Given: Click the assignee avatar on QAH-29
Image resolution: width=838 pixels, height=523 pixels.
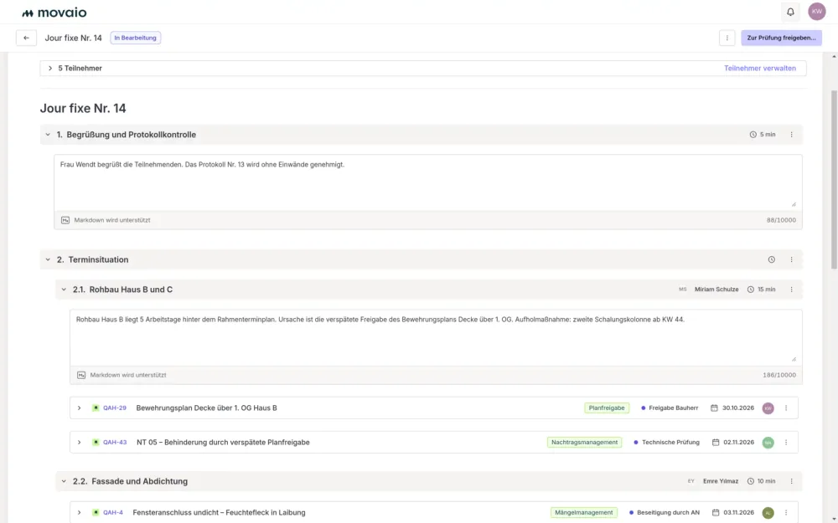Looking at the screenshot, I should pyautogui.click(x=768, y=408).
